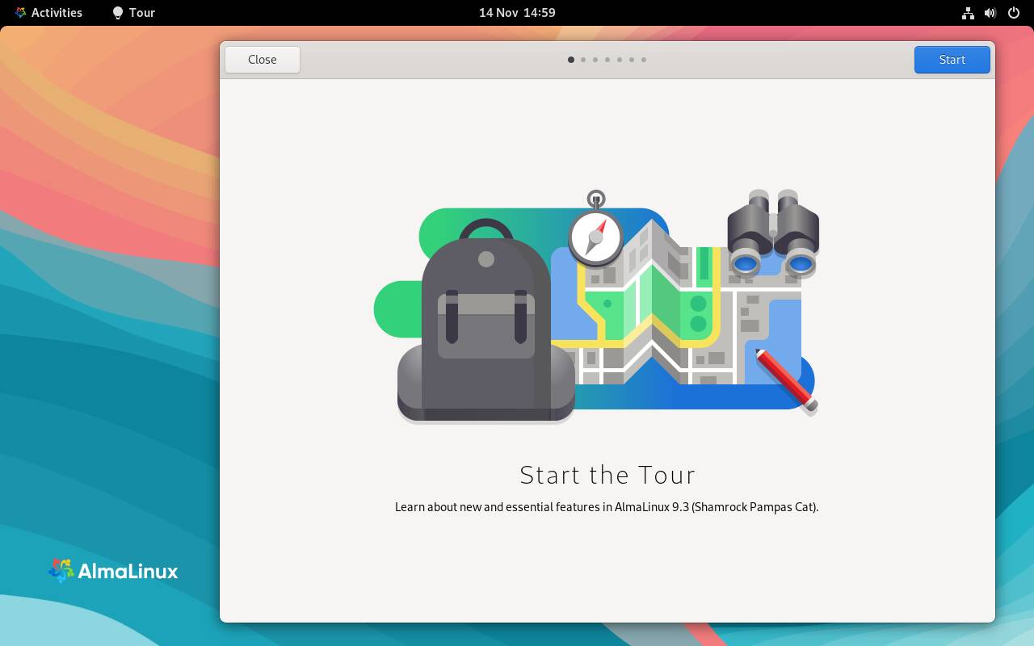
Task: Select the fourth, middle page indicator dot
Action: (x=607, y=60)
